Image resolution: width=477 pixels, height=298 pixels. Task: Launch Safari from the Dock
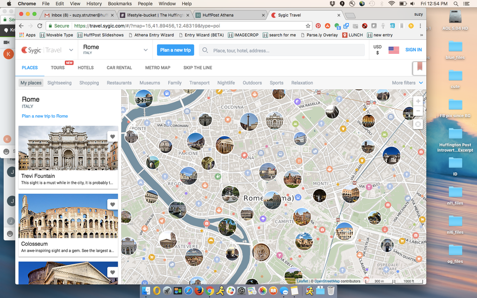(188, 291)
